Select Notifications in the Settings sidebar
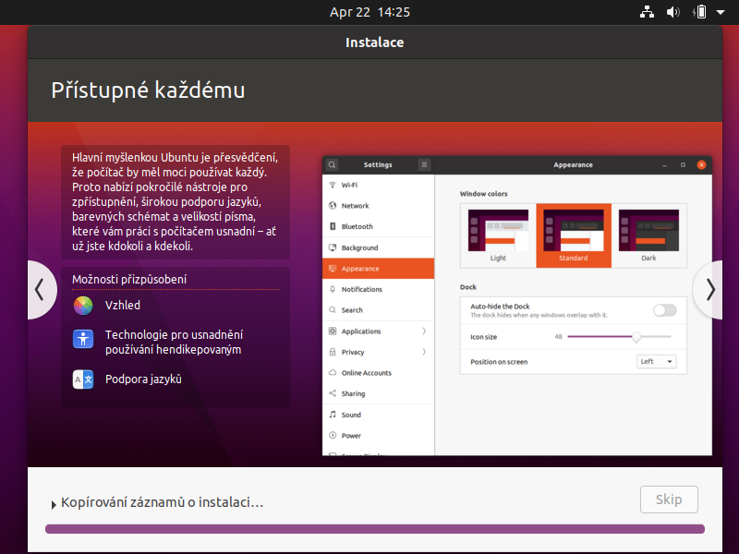 coord(379,289)
